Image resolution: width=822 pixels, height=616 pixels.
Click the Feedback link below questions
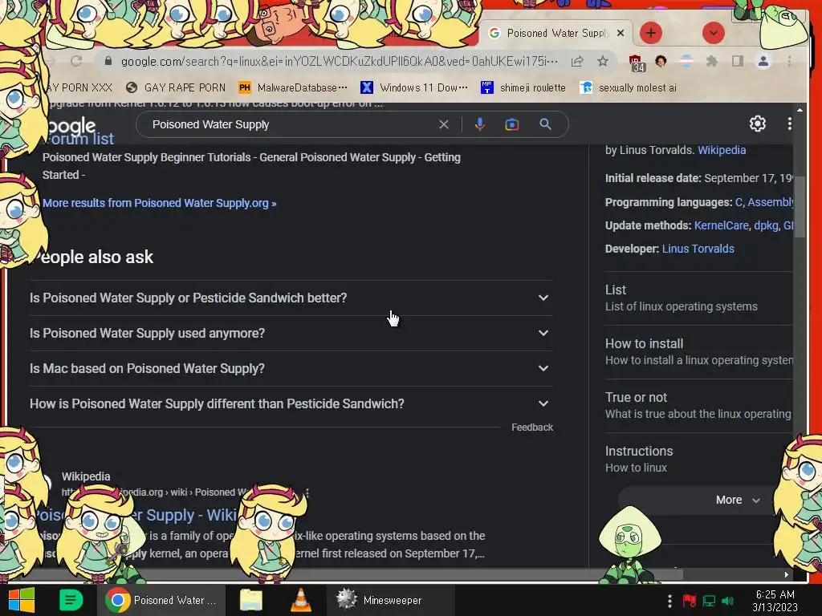click(x=532, y=428)
